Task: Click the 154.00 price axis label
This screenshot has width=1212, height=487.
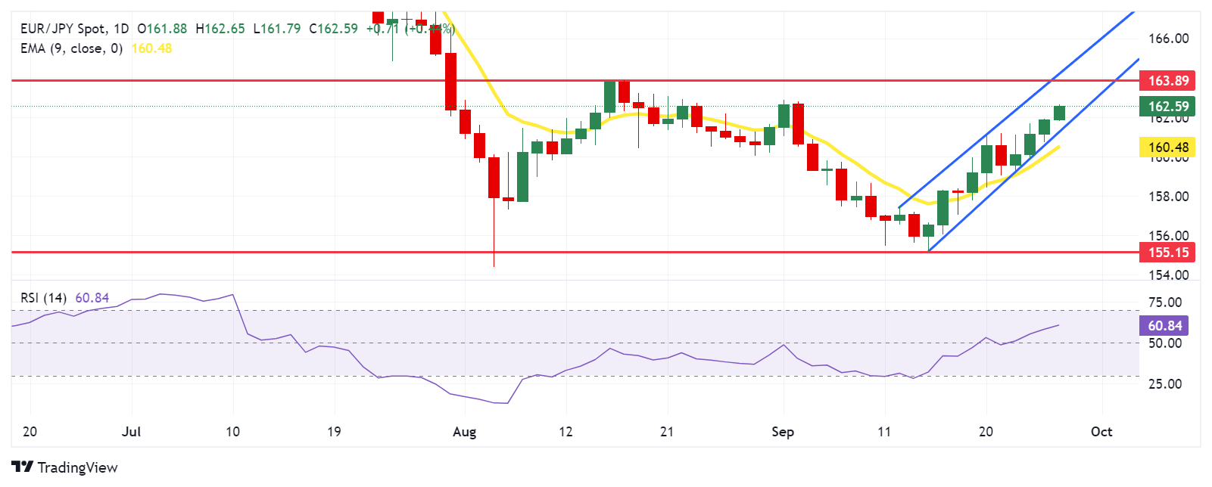Action: (1168, 275)
